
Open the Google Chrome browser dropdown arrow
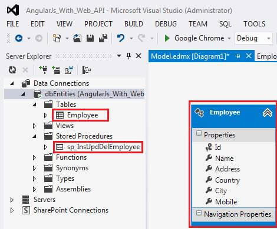tap(229, 38)
